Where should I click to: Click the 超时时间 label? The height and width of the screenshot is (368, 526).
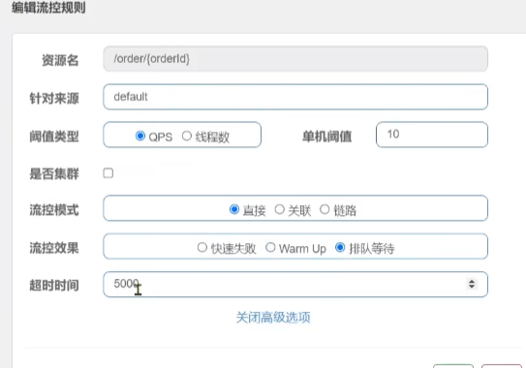(x=54, y=286)
